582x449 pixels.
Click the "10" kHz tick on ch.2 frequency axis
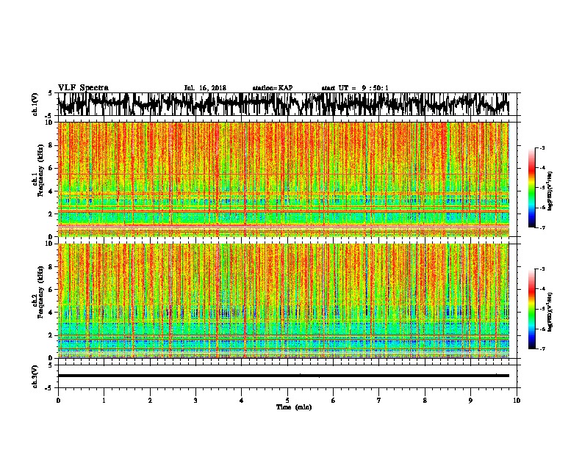(49, 244)
